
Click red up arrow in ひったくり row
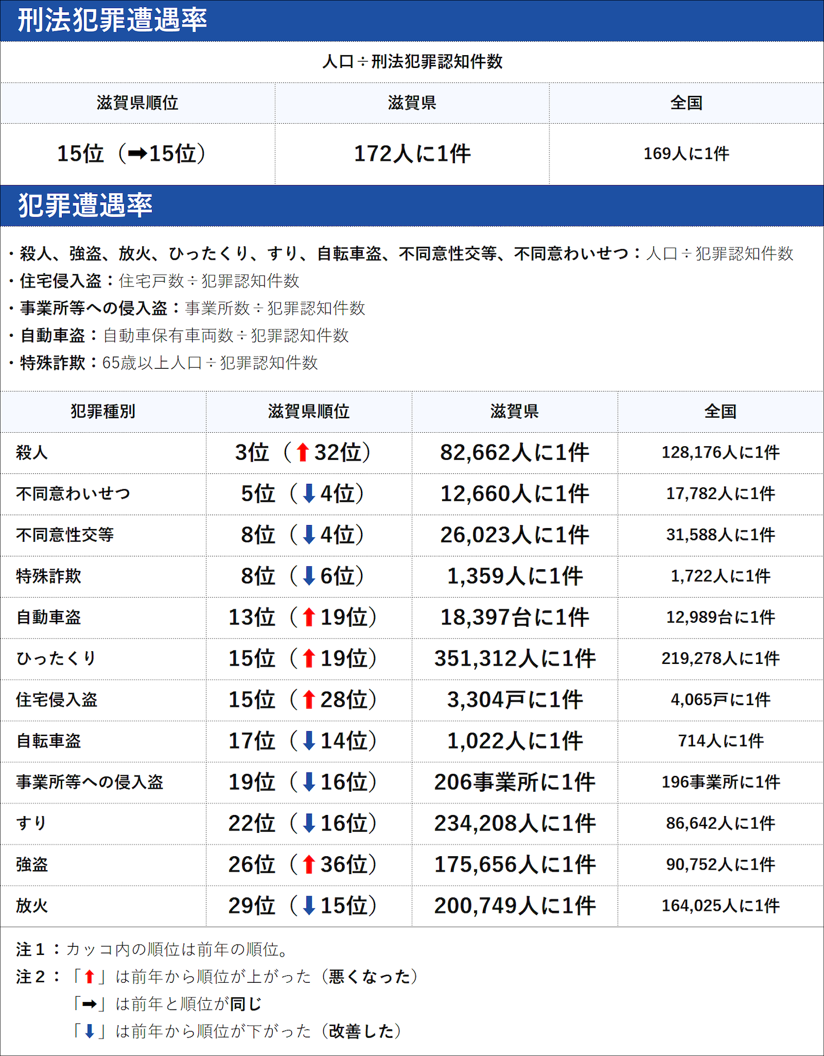(309, 659)
